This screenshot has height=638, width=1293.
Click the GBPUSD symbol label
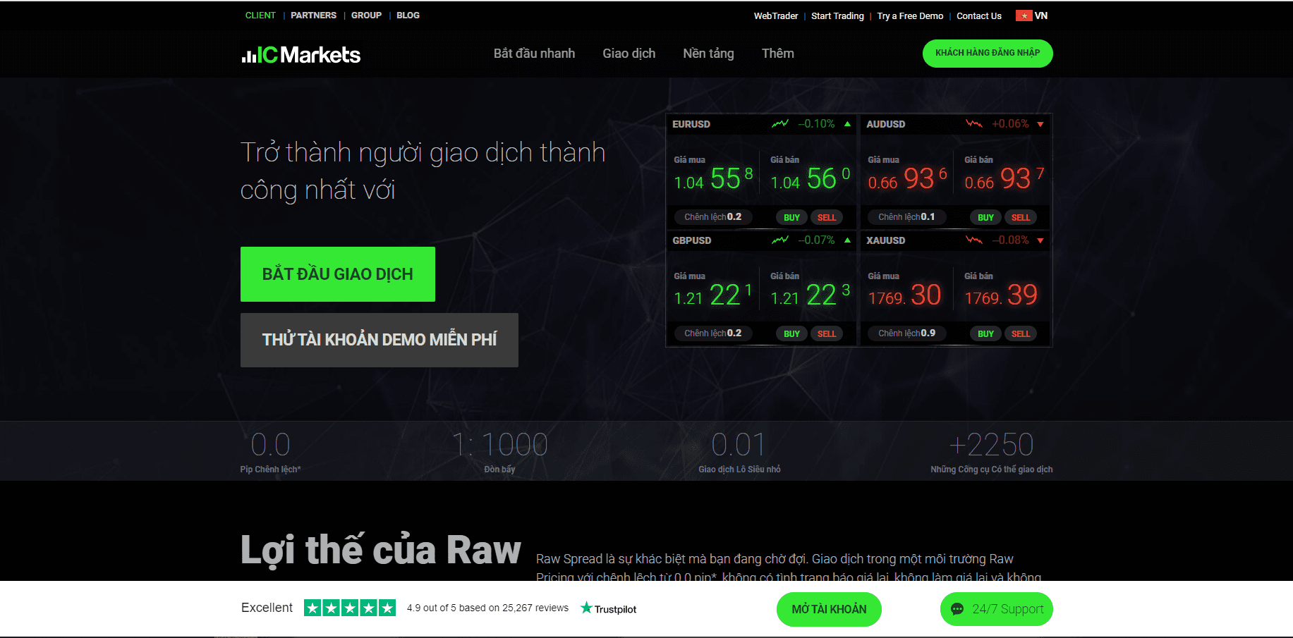coord(691,240)
